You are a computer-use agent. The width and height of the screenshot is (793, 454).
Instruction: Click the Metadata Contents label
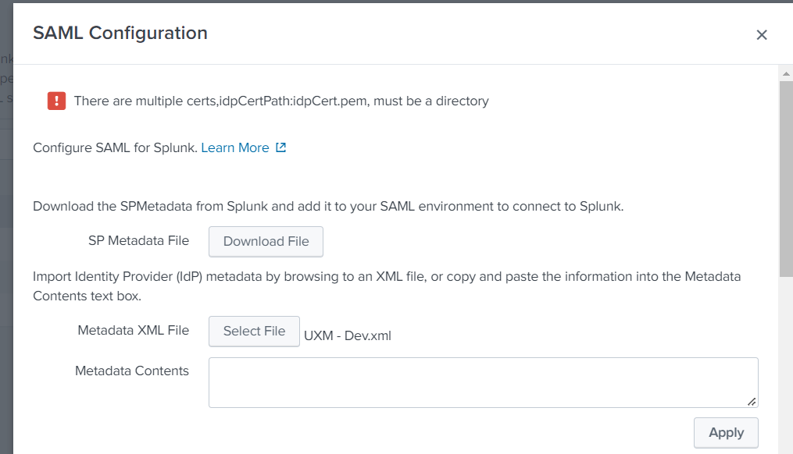pos(132,371)
